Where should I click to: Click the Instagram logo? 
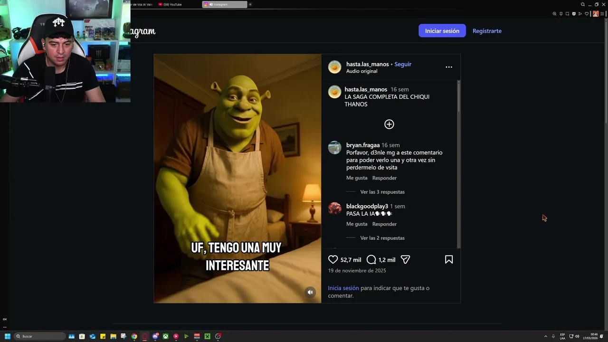[x=142, y=31]
